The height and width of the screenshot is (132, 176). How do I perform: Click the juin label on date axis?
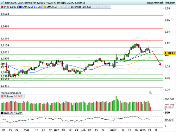coord(57,130)
